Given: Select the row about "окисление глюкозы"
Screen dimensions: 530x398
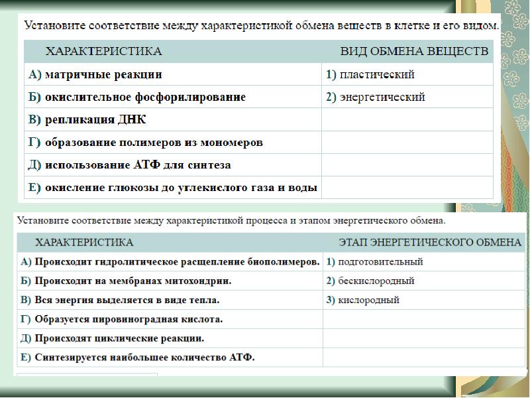Looking at the screenshot, I should 172,188.
